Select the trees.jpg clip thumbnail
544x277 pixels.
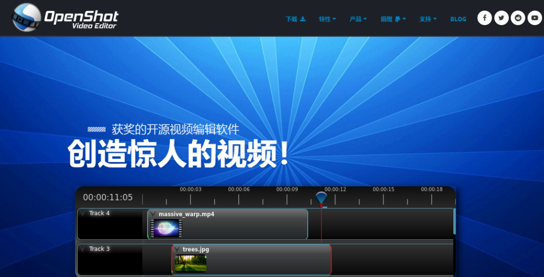tap(190, 263)
